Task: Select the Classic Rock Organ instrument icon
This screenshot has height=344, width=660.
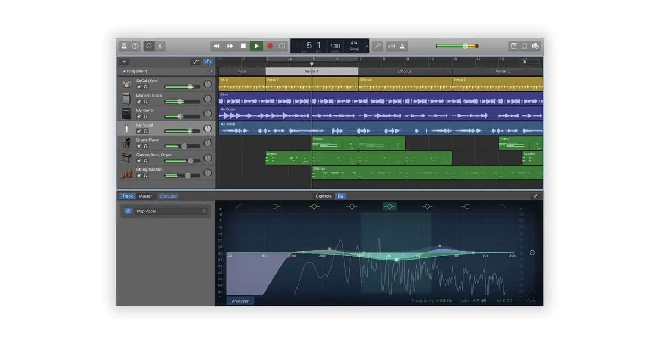Action: coord(127,156)
